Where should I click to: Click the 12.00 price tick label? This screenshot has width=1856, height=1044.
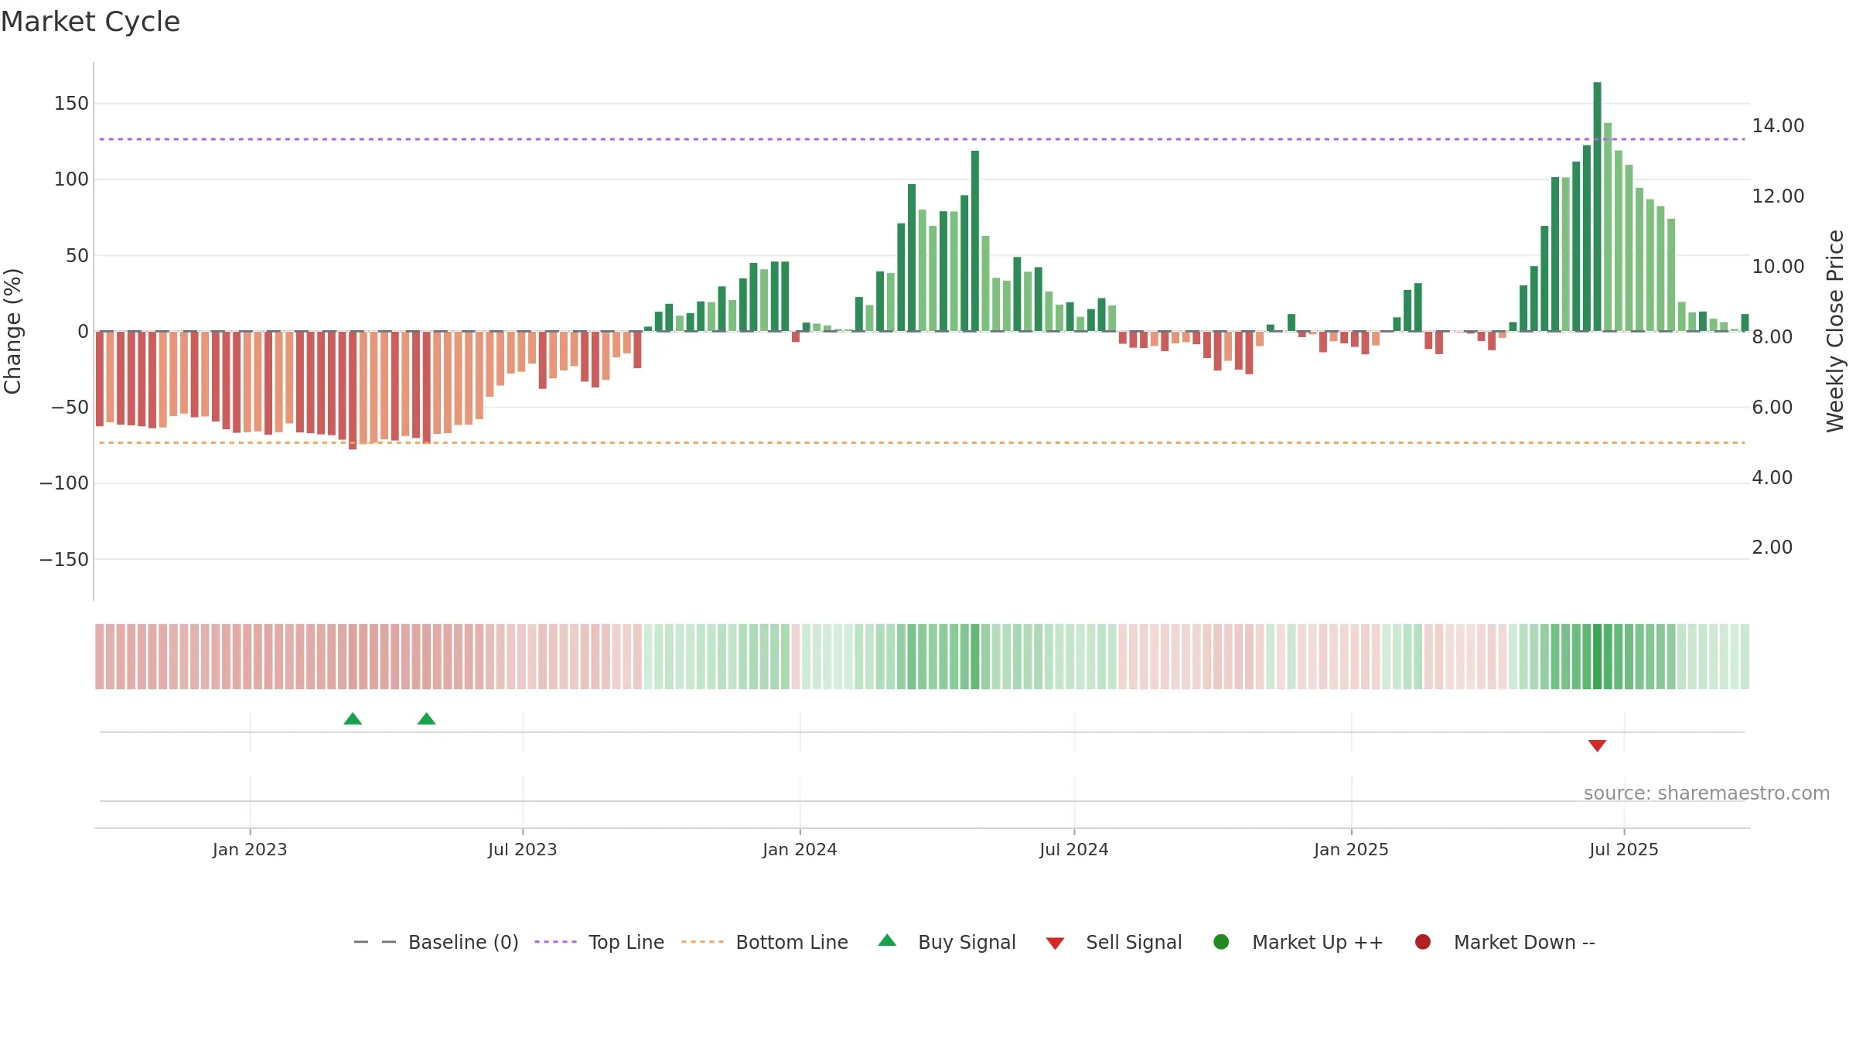coord(1778,196)
